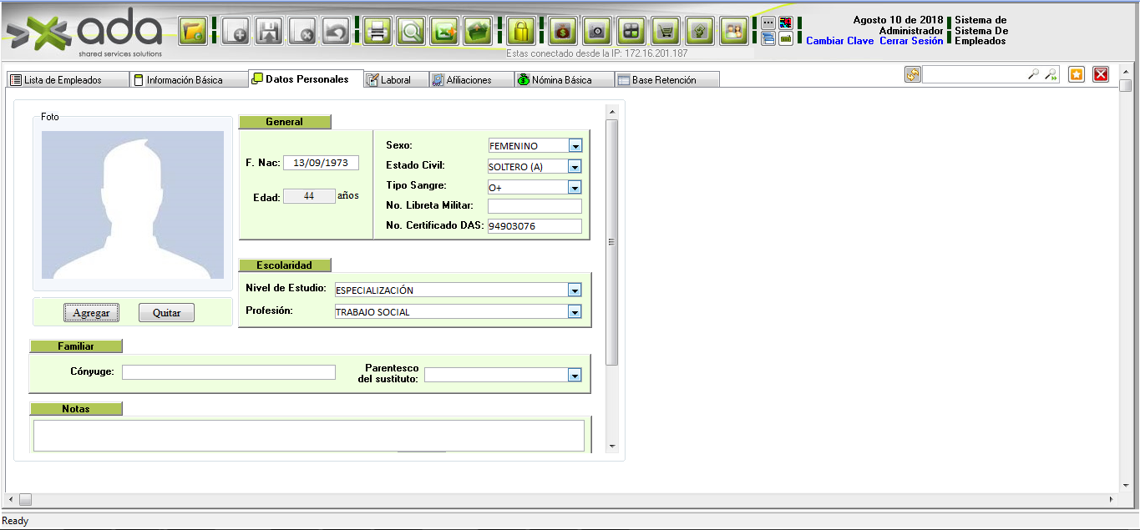Click the printer icon in toolbar

[x=377, y=32]
